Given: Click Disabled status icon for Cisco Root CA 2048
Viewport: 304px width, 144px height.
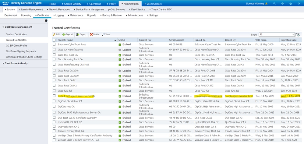Looking at the screenshot, I should (120, 71).
